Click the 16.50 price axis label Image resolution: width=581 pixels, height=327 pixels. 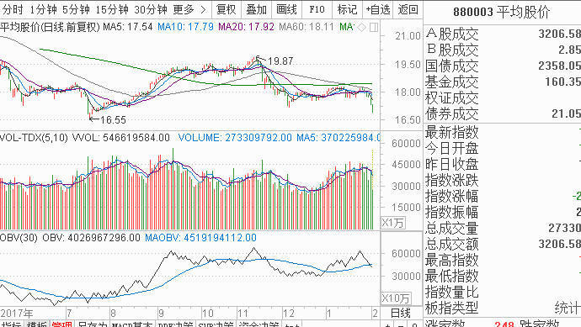(x=408, y=120)
